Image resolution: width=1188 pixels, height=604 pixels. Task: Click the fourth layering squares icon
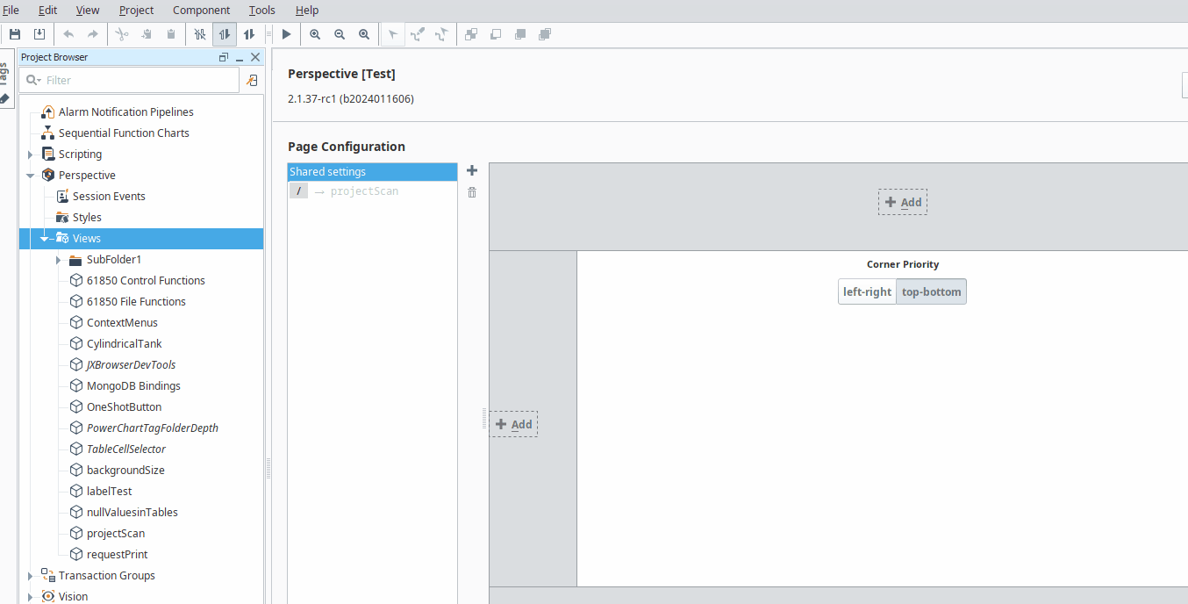click(x=545, y=34)
